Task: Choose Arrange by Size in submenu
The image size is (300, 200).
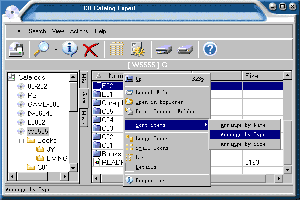Action: point(244,144)
